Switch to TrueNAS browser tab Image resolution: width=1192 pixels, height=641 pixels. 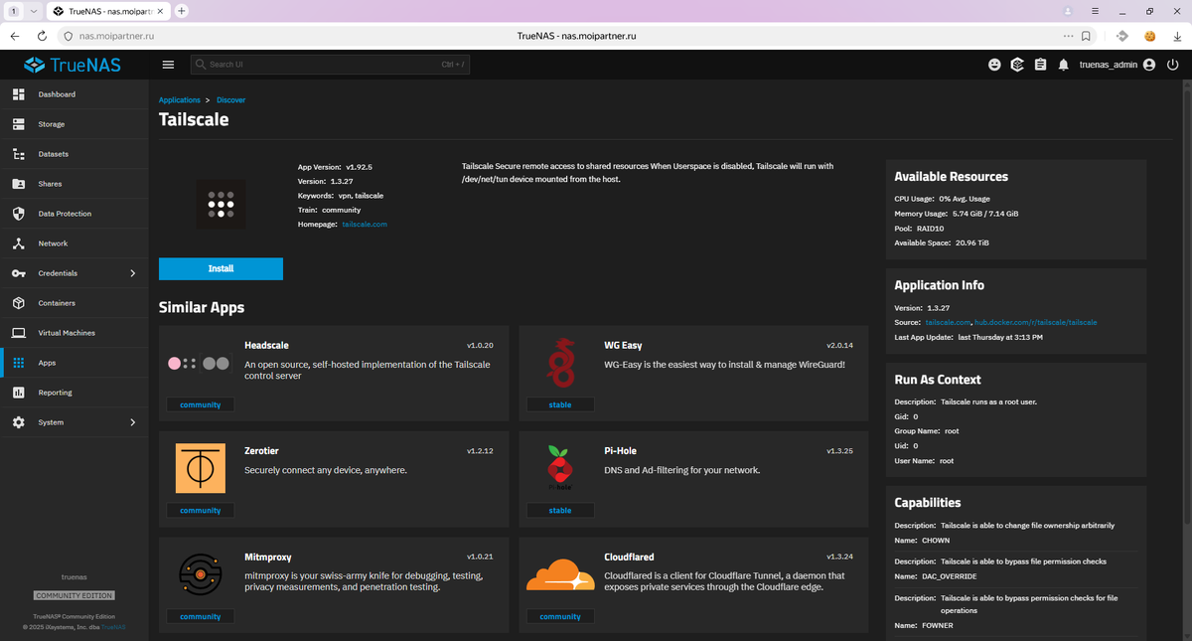(107, 11)
